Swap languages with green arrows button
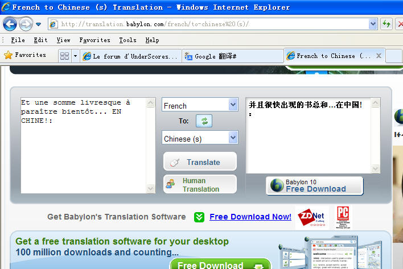The image size is (403, 269). 204,121
